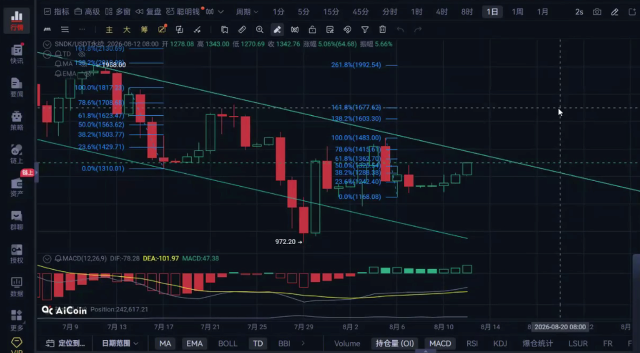Open the 数据 data sidebar icon
This screenshot has width=640, height=353.
pos(17,287)
